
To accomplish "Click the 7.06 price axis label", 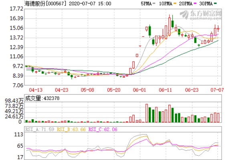I will 18,85.
